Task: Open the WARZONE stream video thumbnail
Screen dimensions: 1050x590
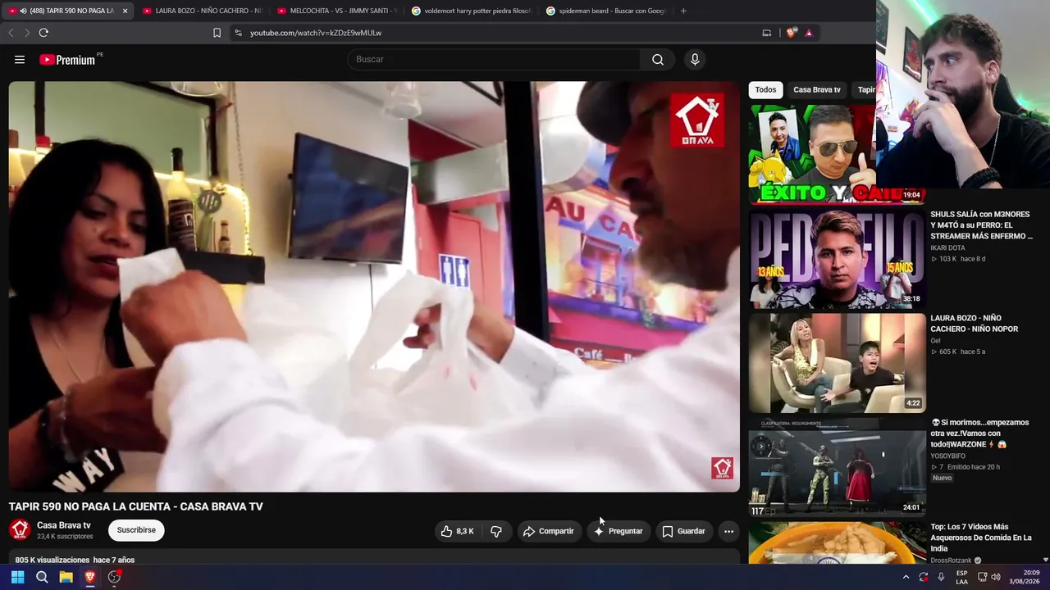Action: (837, 467)
